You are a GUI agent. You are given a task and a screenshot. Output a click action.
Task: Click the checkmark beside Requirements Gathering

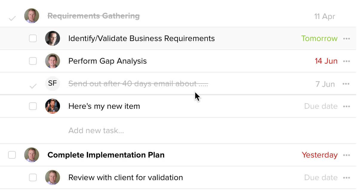coord(12,17)
